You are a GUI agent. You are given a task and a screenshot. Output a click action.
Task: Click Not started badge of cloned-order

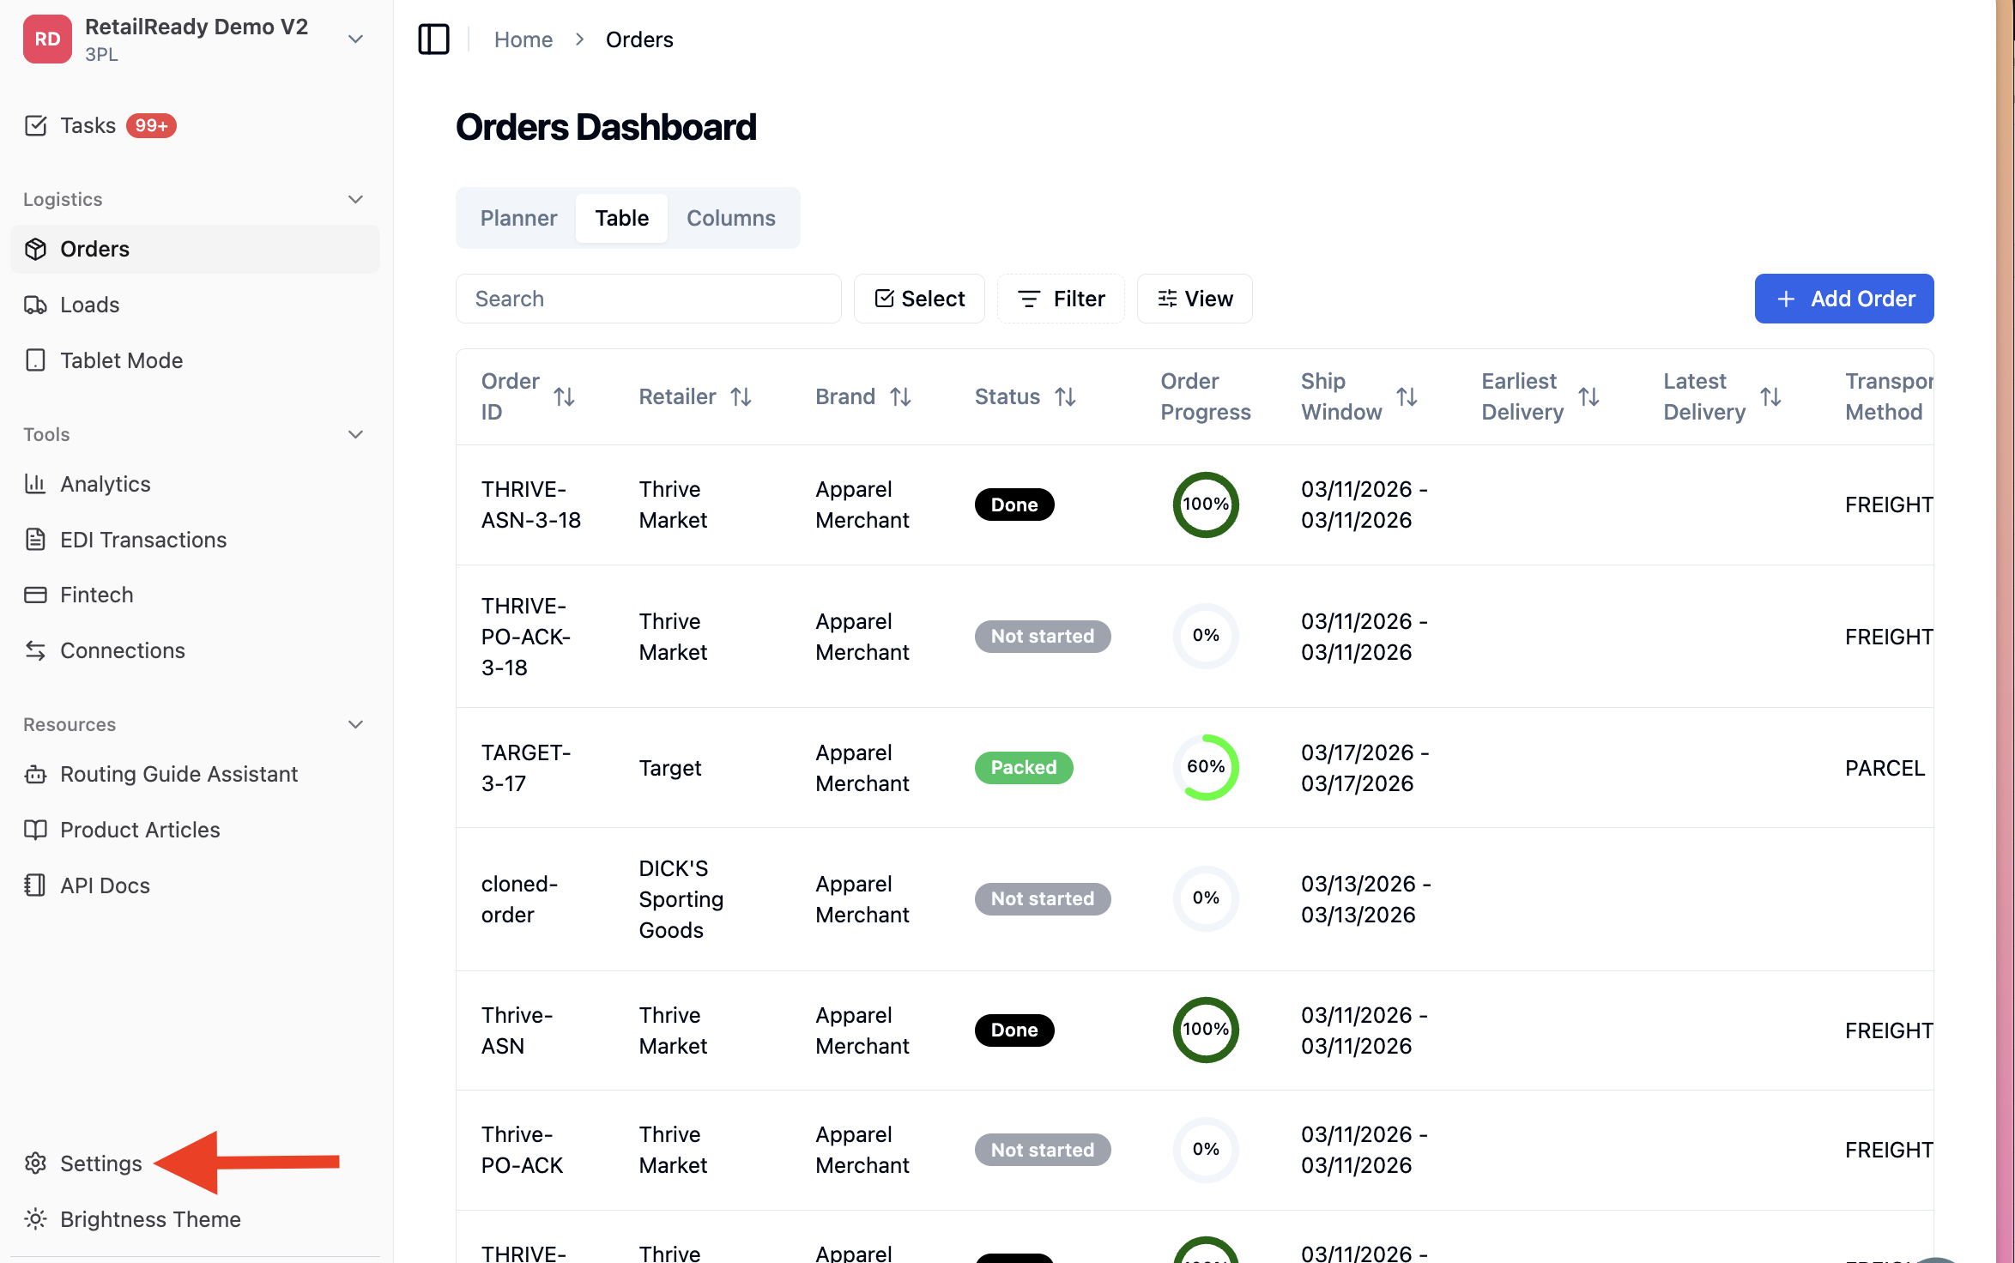1043,898
